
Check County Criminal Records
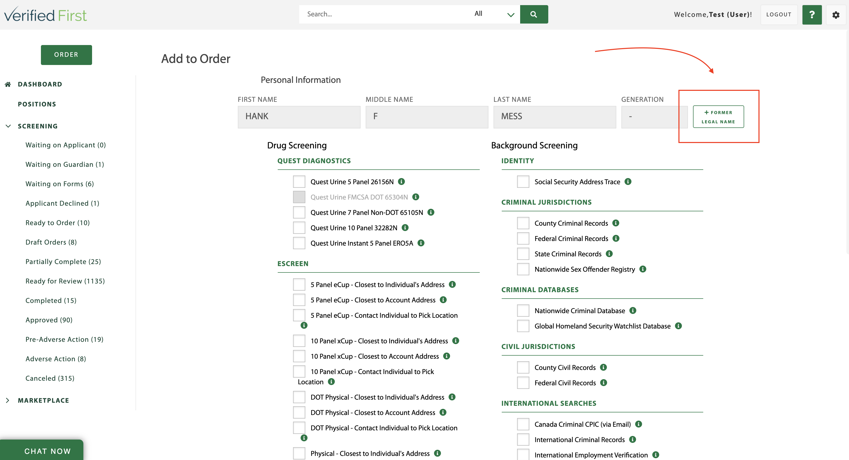click(x=523, y=223)
